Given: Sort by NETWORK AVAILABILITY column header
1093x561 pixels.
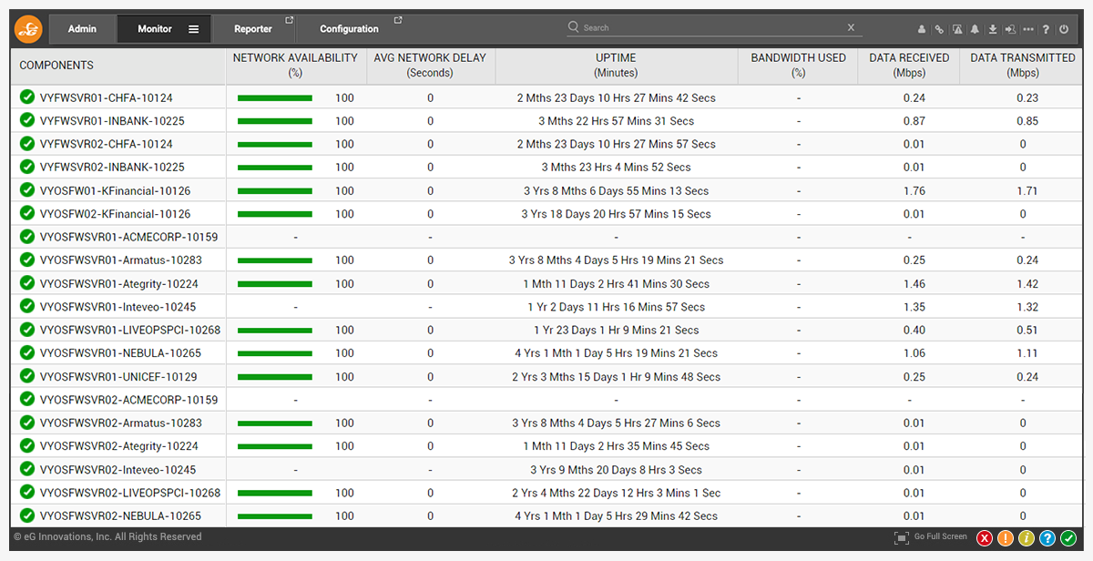Looking at the screenshot, I should [295, 65].
